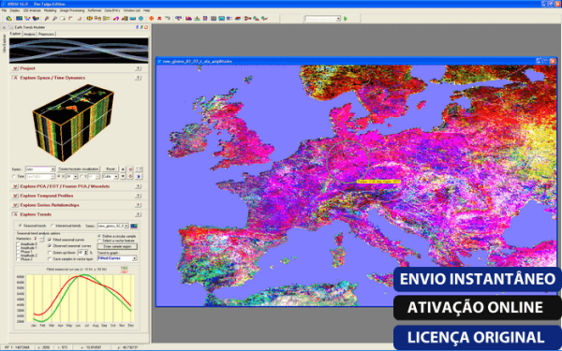The width and height of the screenshot is (562, 351).
Task: Open IDRISI Explorer from the toolbar's first icon
Action: tap(9, 19)
